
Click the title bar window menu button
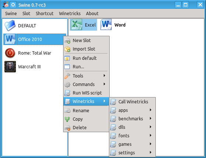click(13, 5)
